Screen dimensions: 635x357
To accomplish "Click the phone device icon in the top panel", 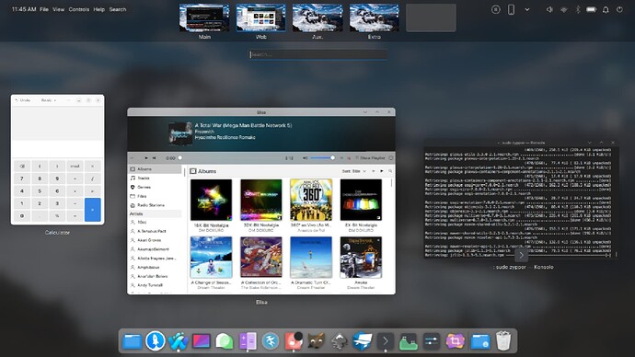I will [511, 9].
